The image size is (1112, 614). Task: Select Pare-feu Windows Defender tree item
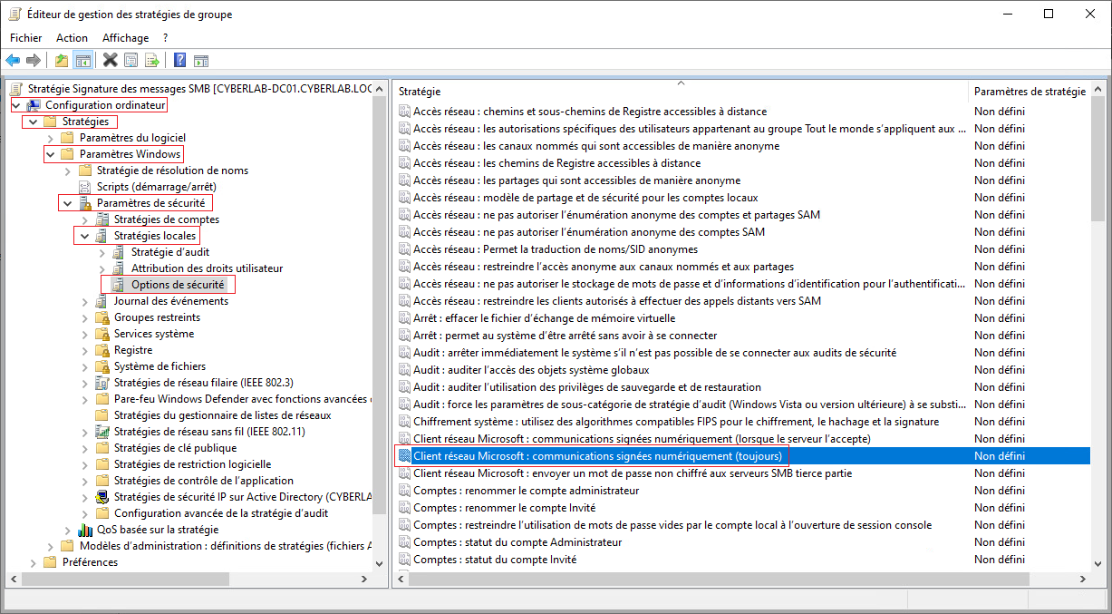pyautogui.click(x=240, y=399)
